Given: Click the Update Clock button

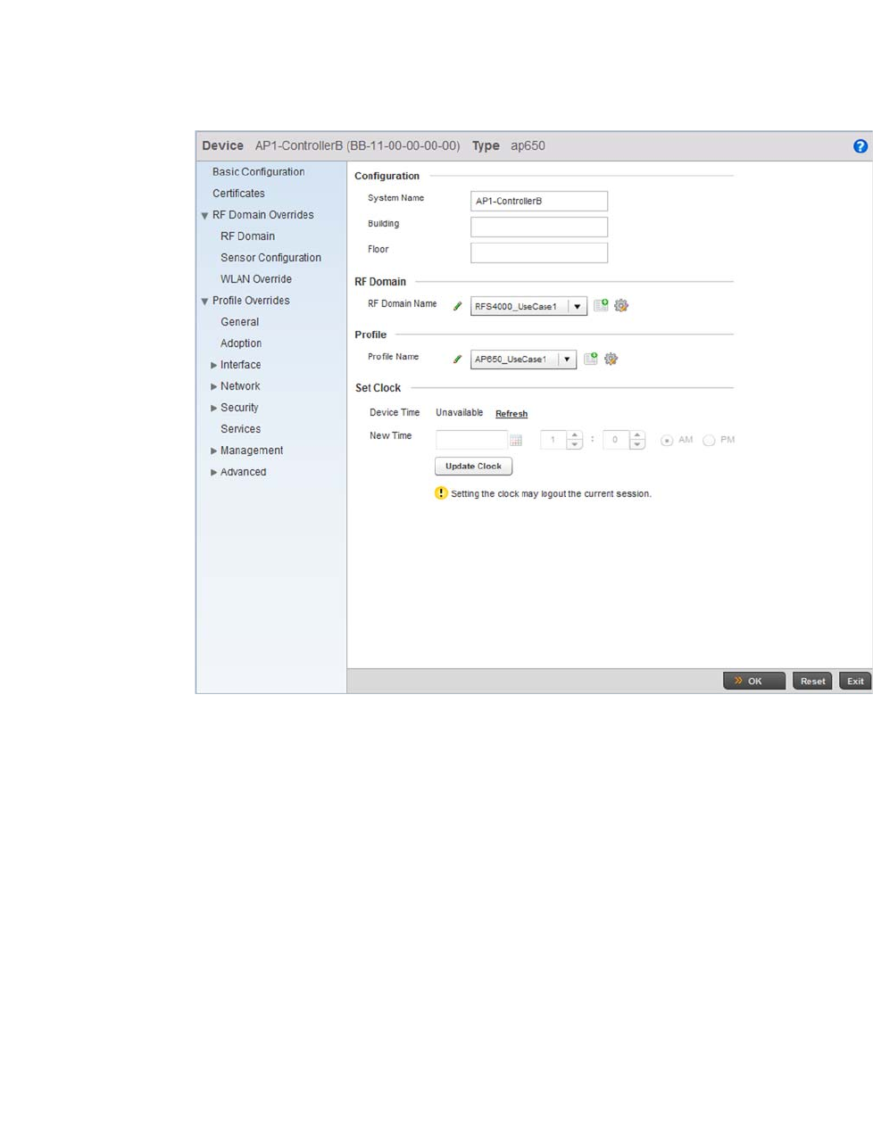Looking at the screenshot, I should coord(473,466).
